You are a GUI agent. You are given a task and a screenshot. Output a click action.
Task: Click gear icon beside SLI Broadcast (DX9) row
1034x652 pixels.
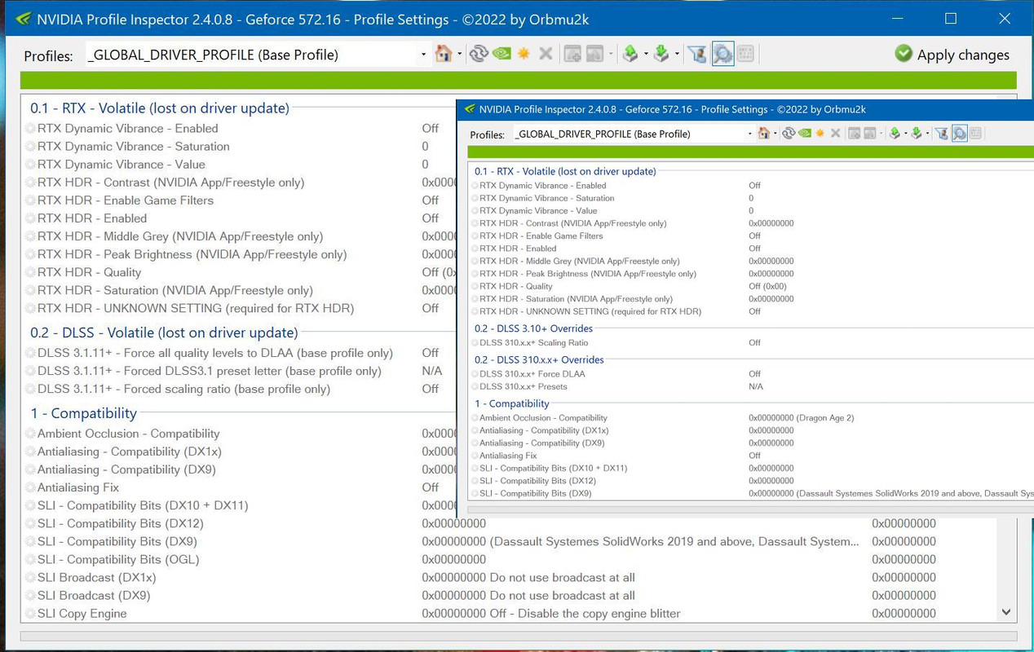30,595
